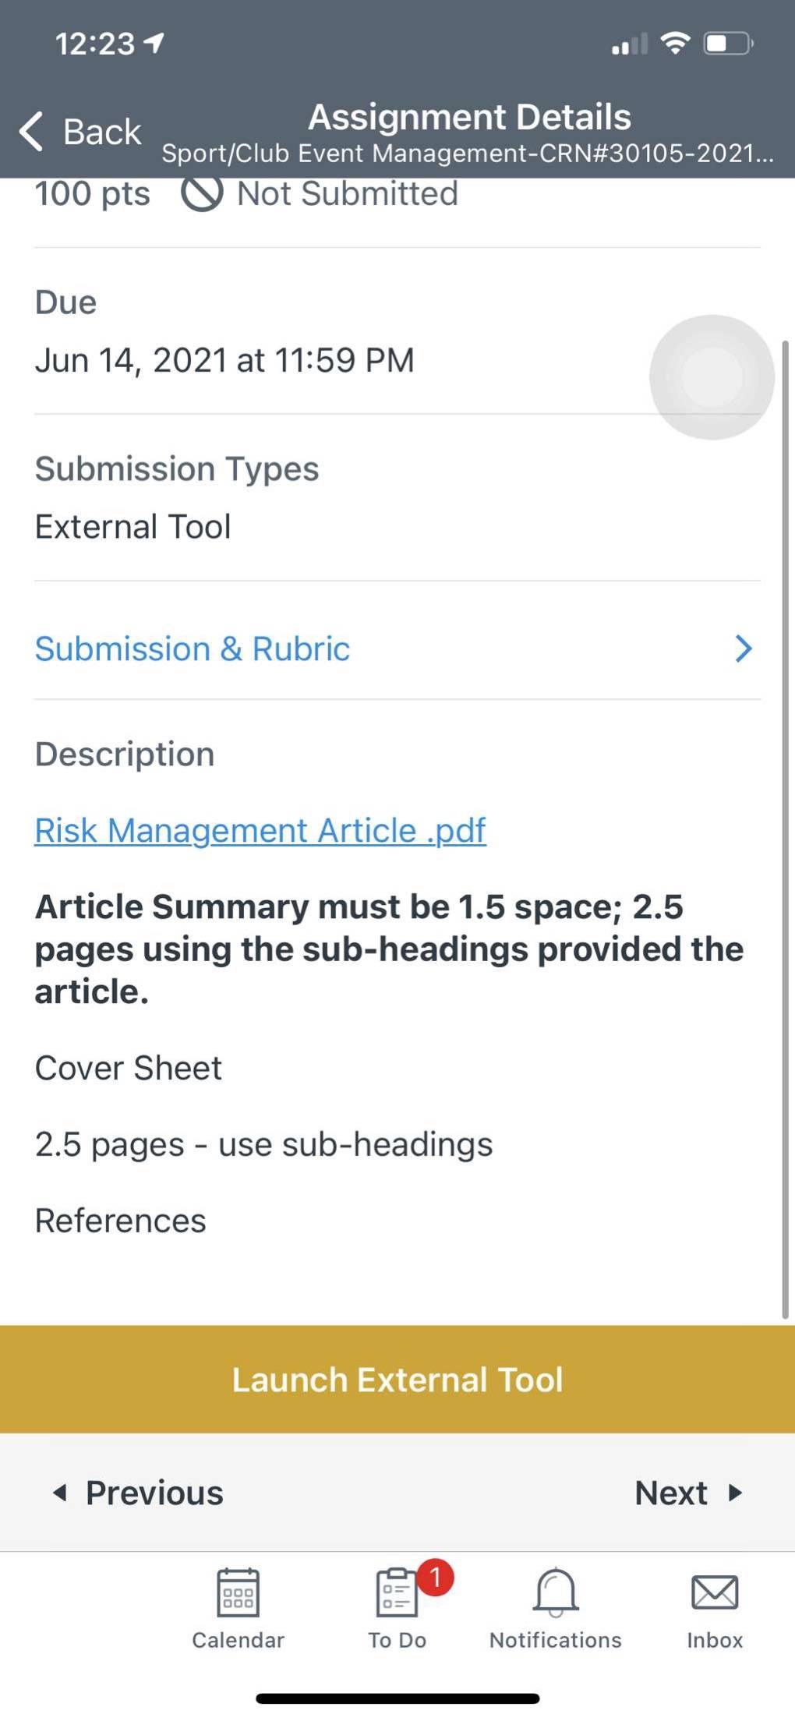Tap the Back chevron arrow
The height and width of the screenshot is (1721, 795).
tap(31, 131)
